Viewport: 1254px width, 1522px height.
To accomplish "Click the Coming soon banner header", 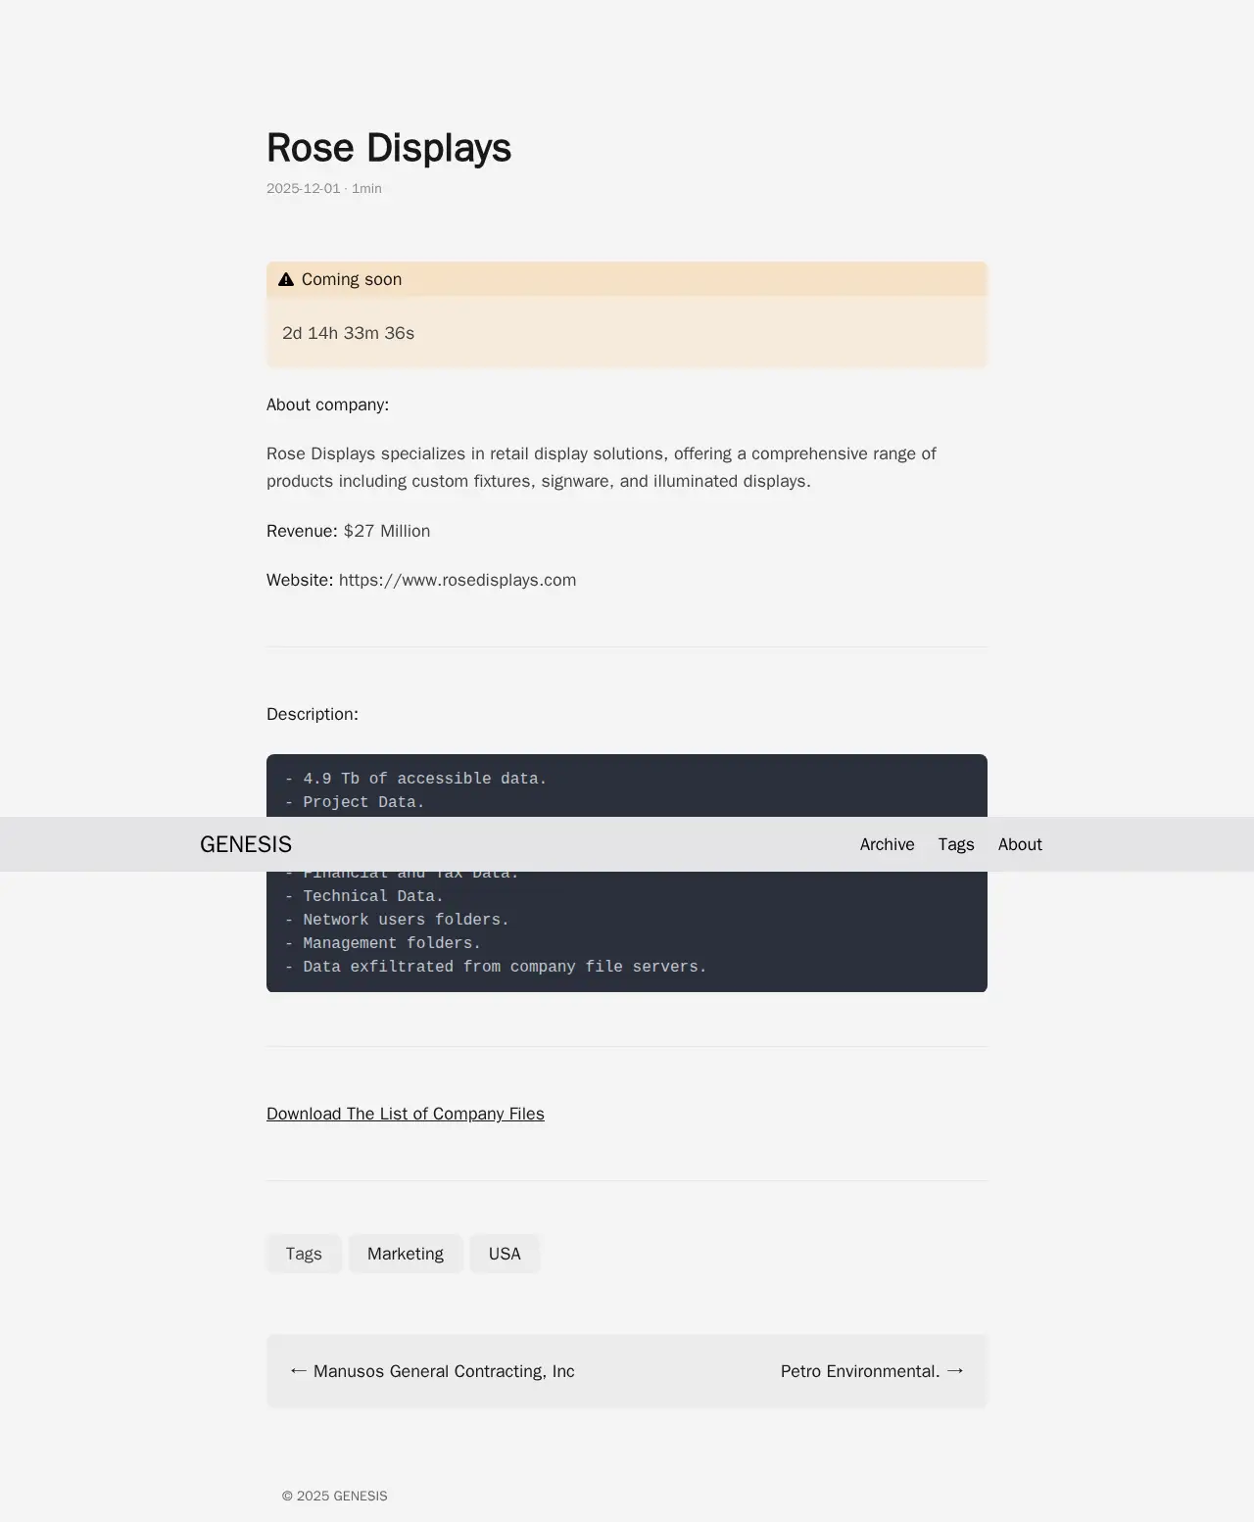I will 627,280.
